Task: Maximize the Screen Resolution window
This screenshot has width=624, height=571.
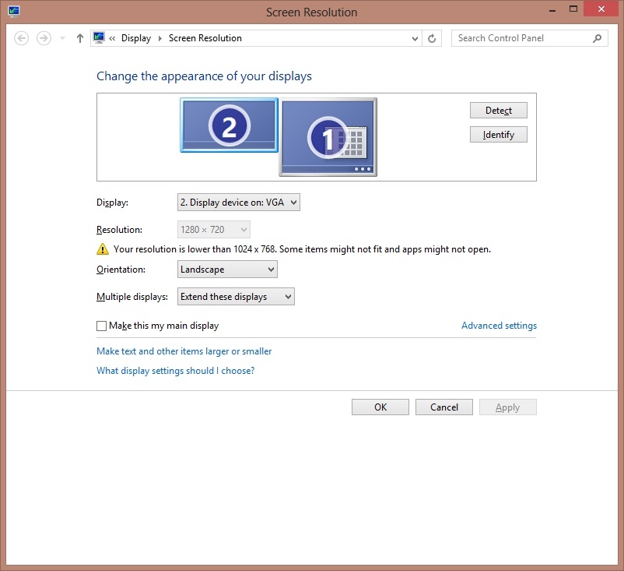Action: 573,9
